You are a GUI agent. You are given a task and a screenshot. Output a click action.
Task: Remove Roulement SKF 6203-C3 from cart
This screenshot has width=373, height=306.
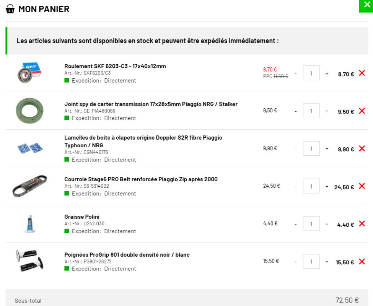pos(362,73)
